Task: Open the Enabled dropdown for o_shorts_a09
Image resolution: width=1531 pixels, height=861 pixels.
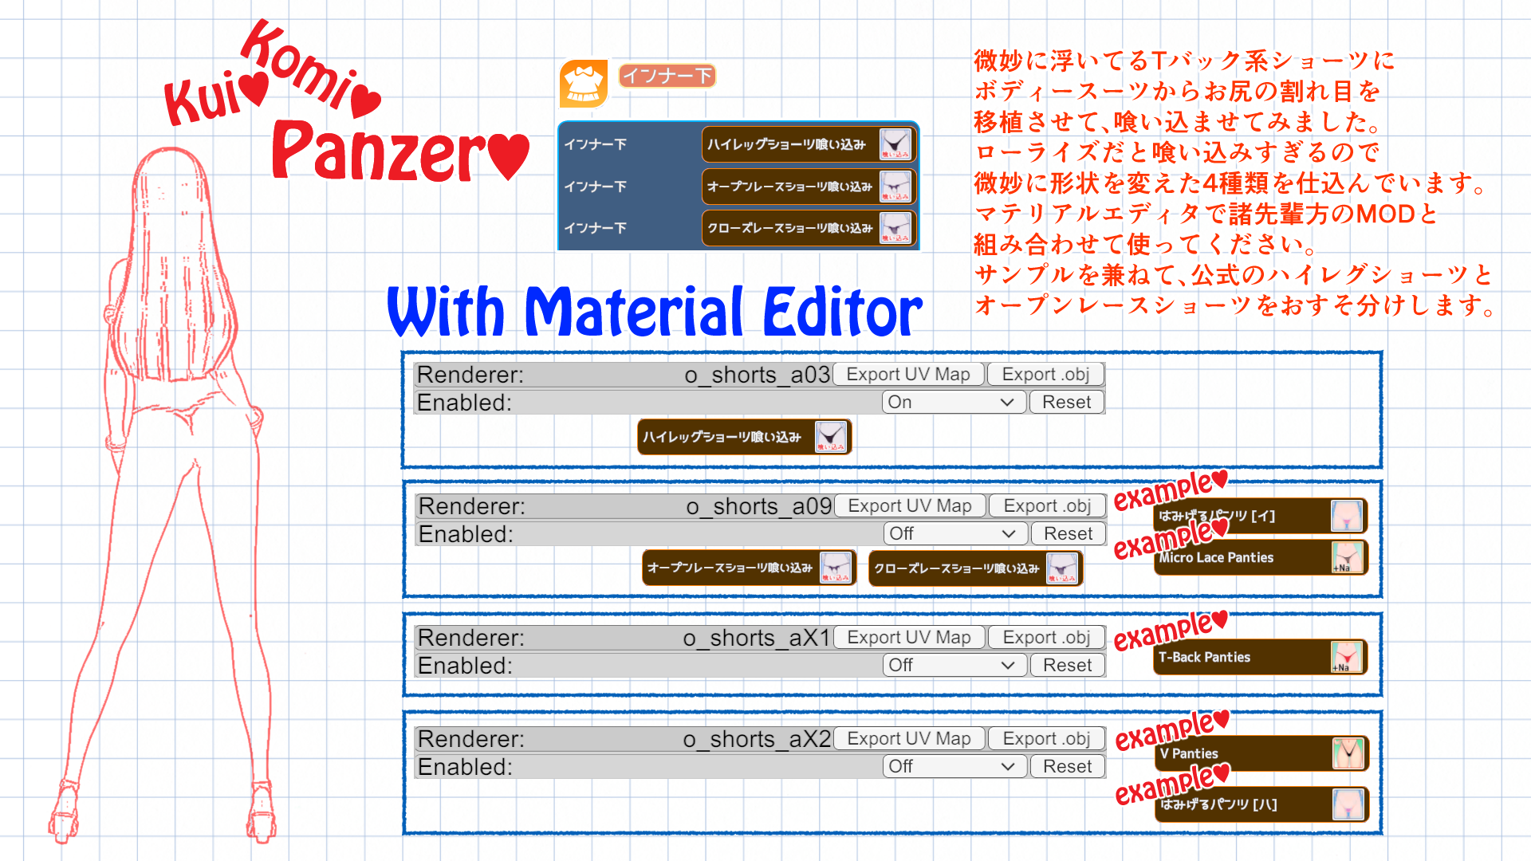Action: pos(954,533)
